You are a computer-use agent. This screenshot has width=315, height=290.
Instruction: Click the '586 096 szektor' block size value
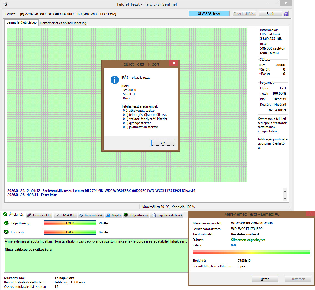(x=272, y=48)
